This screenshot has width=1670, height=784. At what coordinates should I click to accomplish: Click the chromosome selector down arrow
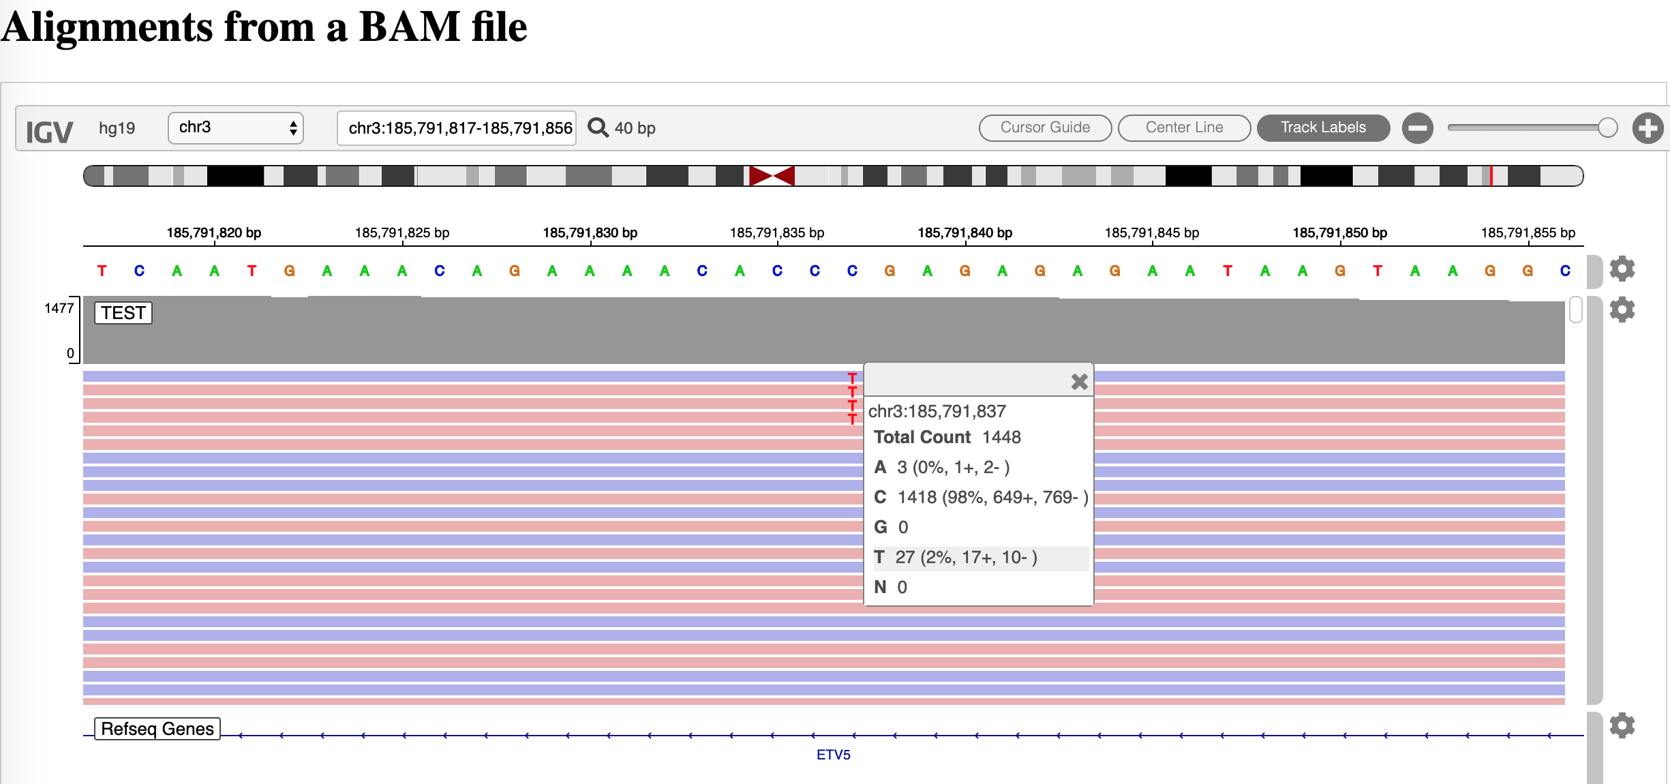click(x=293, y=133)
